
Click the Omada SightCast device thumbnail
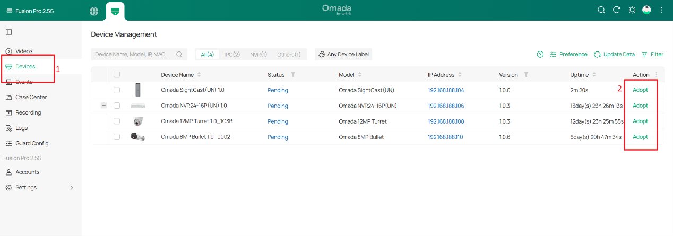(x=138, y=90)
